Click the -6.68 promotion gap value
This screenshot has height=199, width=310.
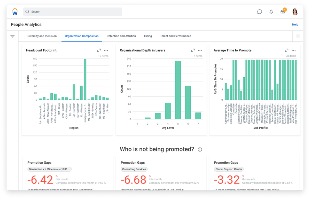pos(134,180)
